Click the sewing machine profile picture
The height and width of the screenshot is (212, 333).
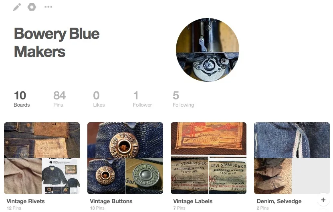(x=208, y=50)
